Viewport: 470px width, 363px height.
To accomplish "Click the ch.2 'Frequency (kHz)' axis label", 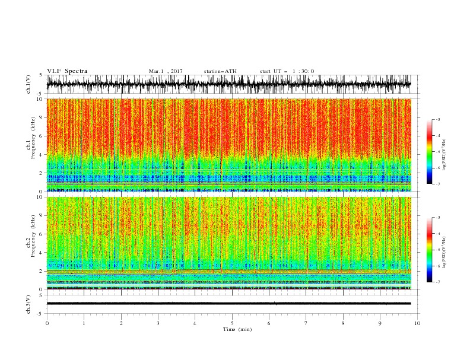I will (33, 236).
